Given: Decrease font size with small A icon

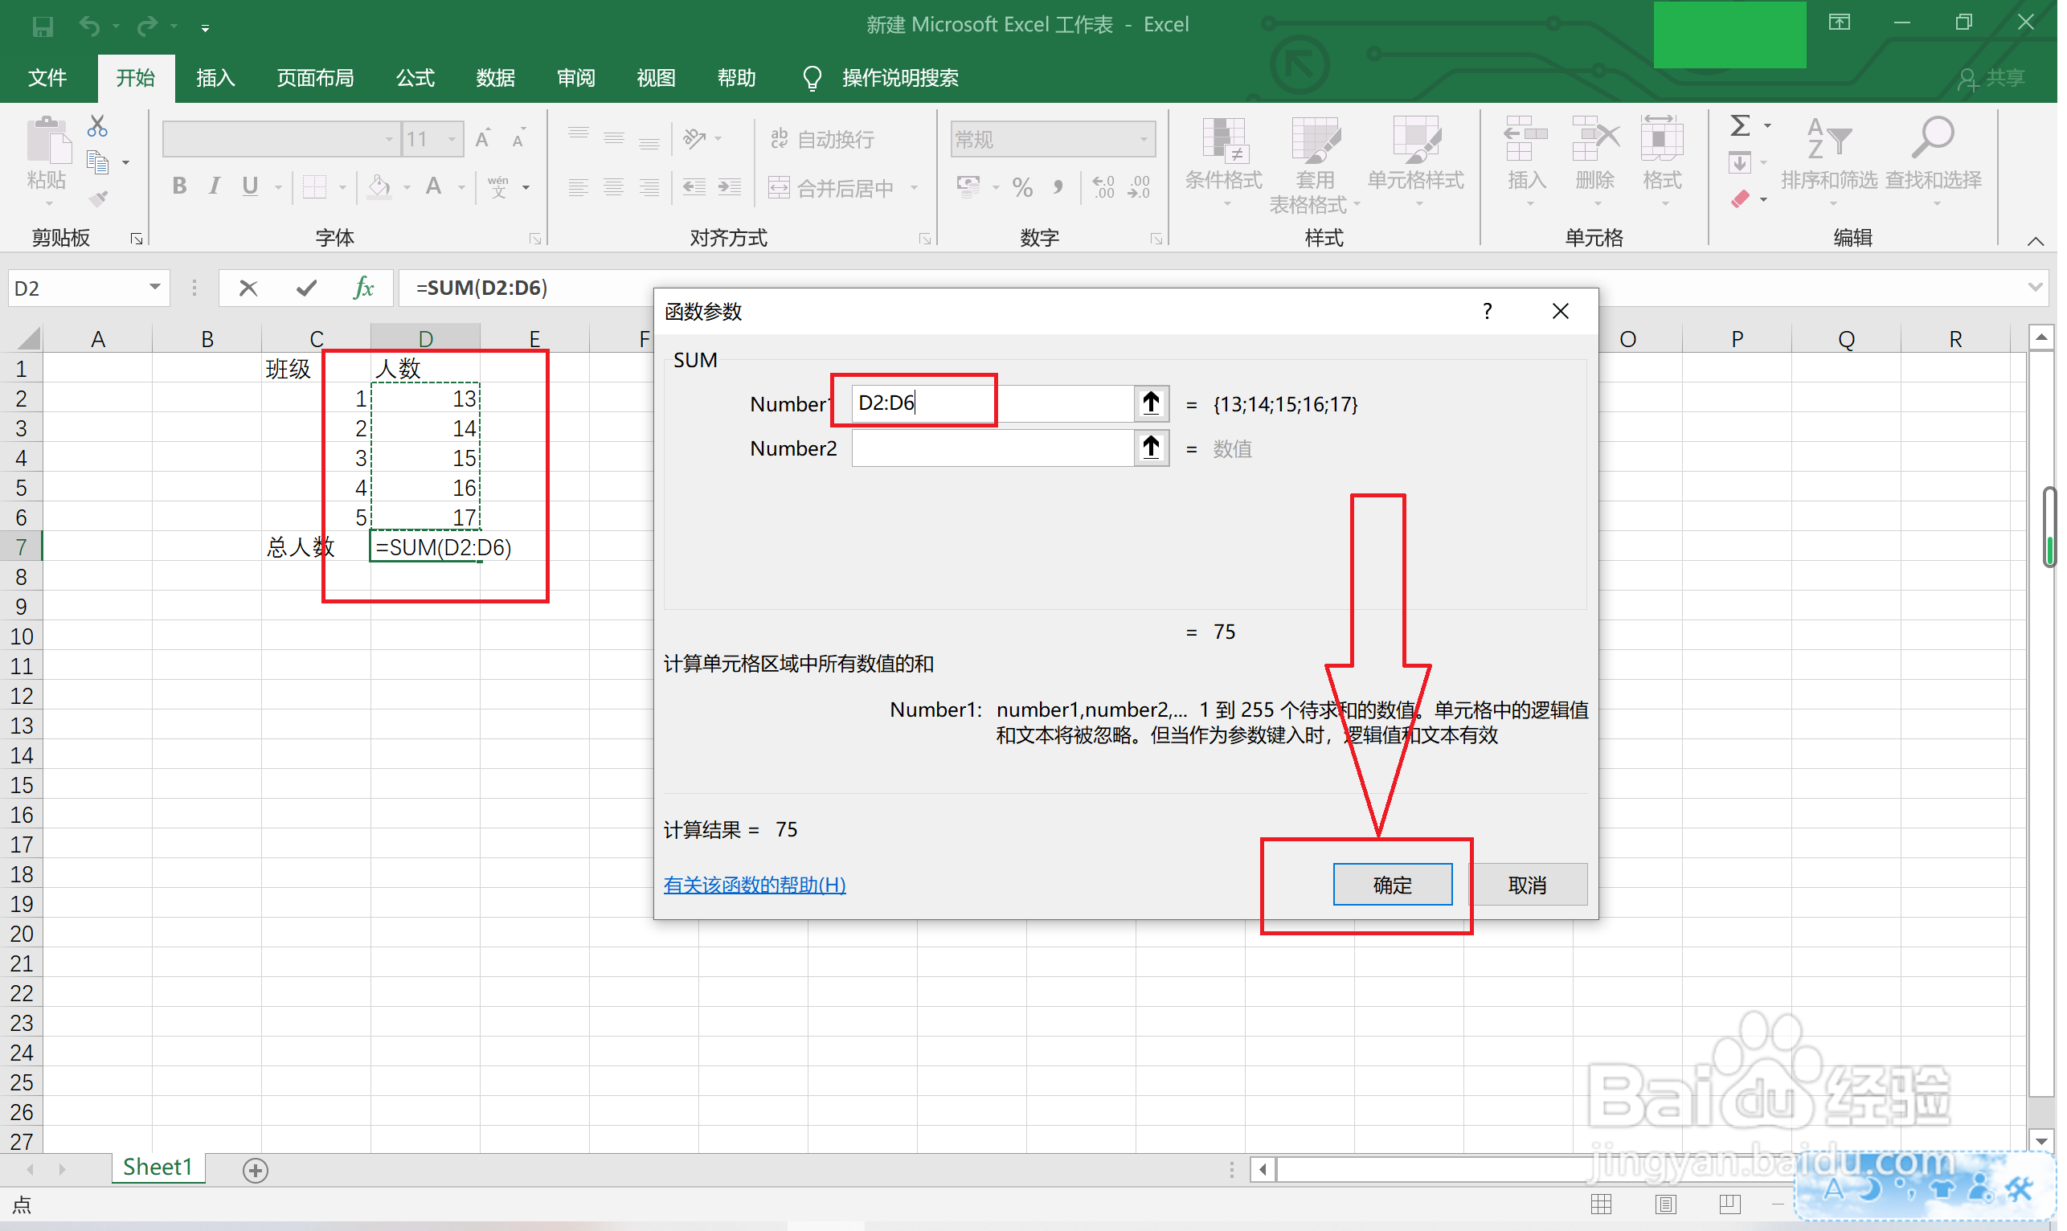Looking at the screenshot, I should 519,138.
